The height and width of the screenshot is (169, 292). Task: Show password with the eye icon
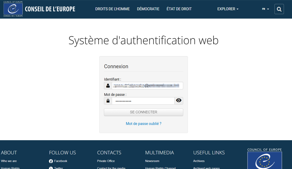[x=179, y=100]
